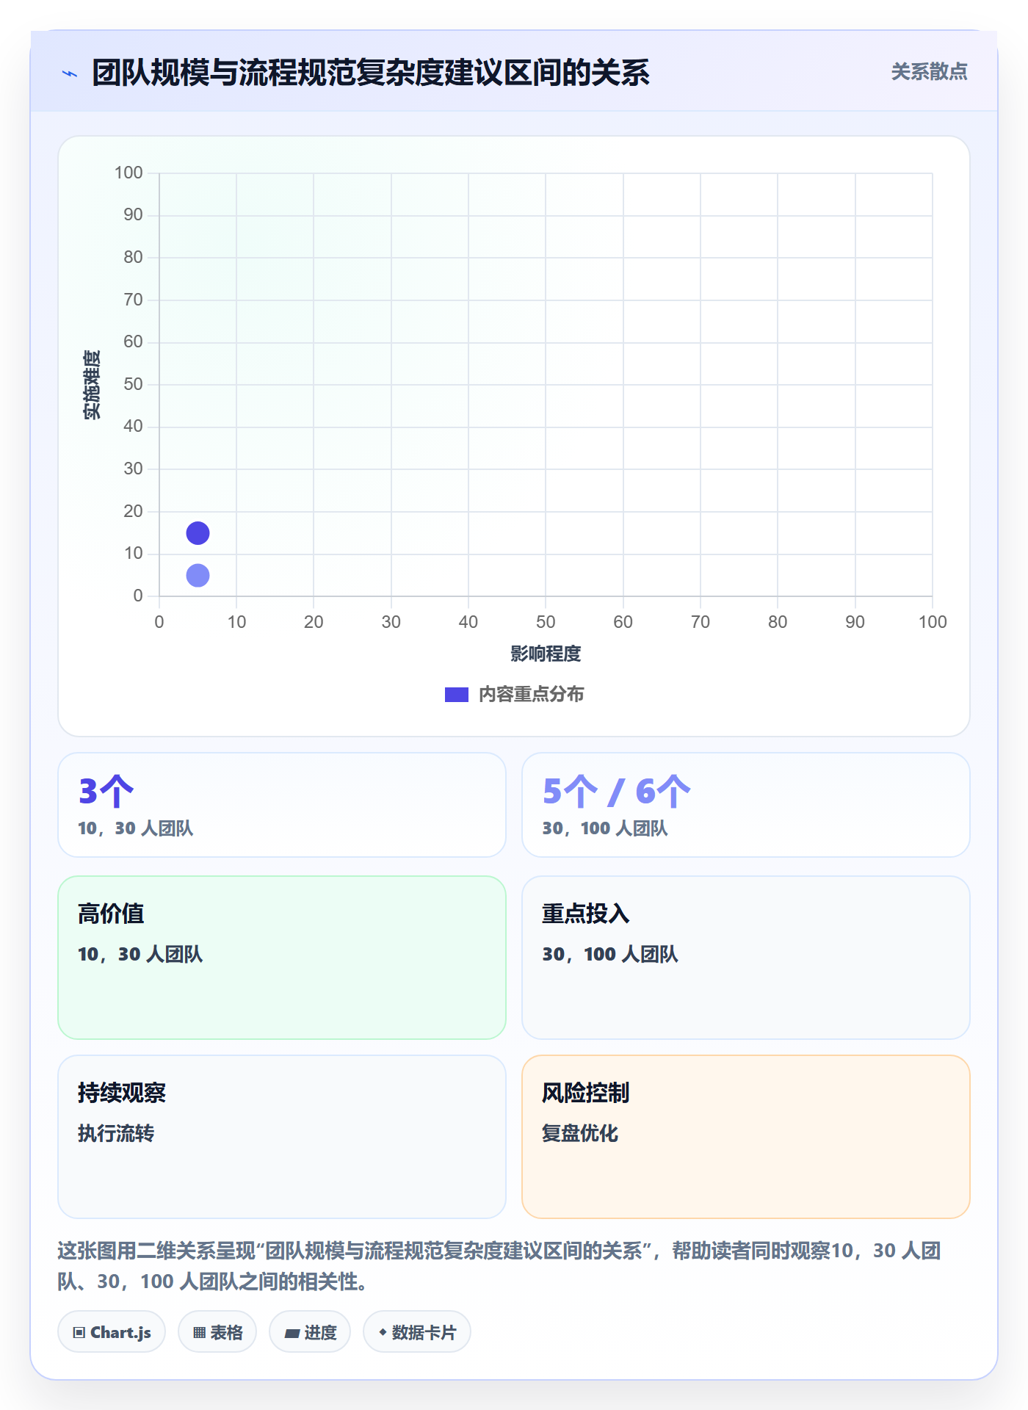
Task: Click the 复盘优化 text
Action: 580,1133
